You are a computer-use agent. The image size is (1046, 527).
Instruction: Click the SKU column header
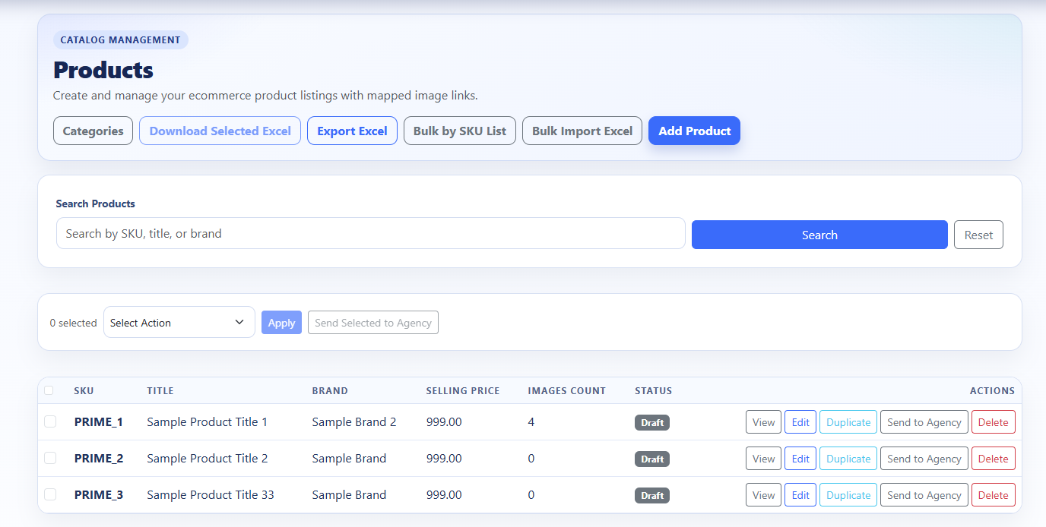pos(84,391)
